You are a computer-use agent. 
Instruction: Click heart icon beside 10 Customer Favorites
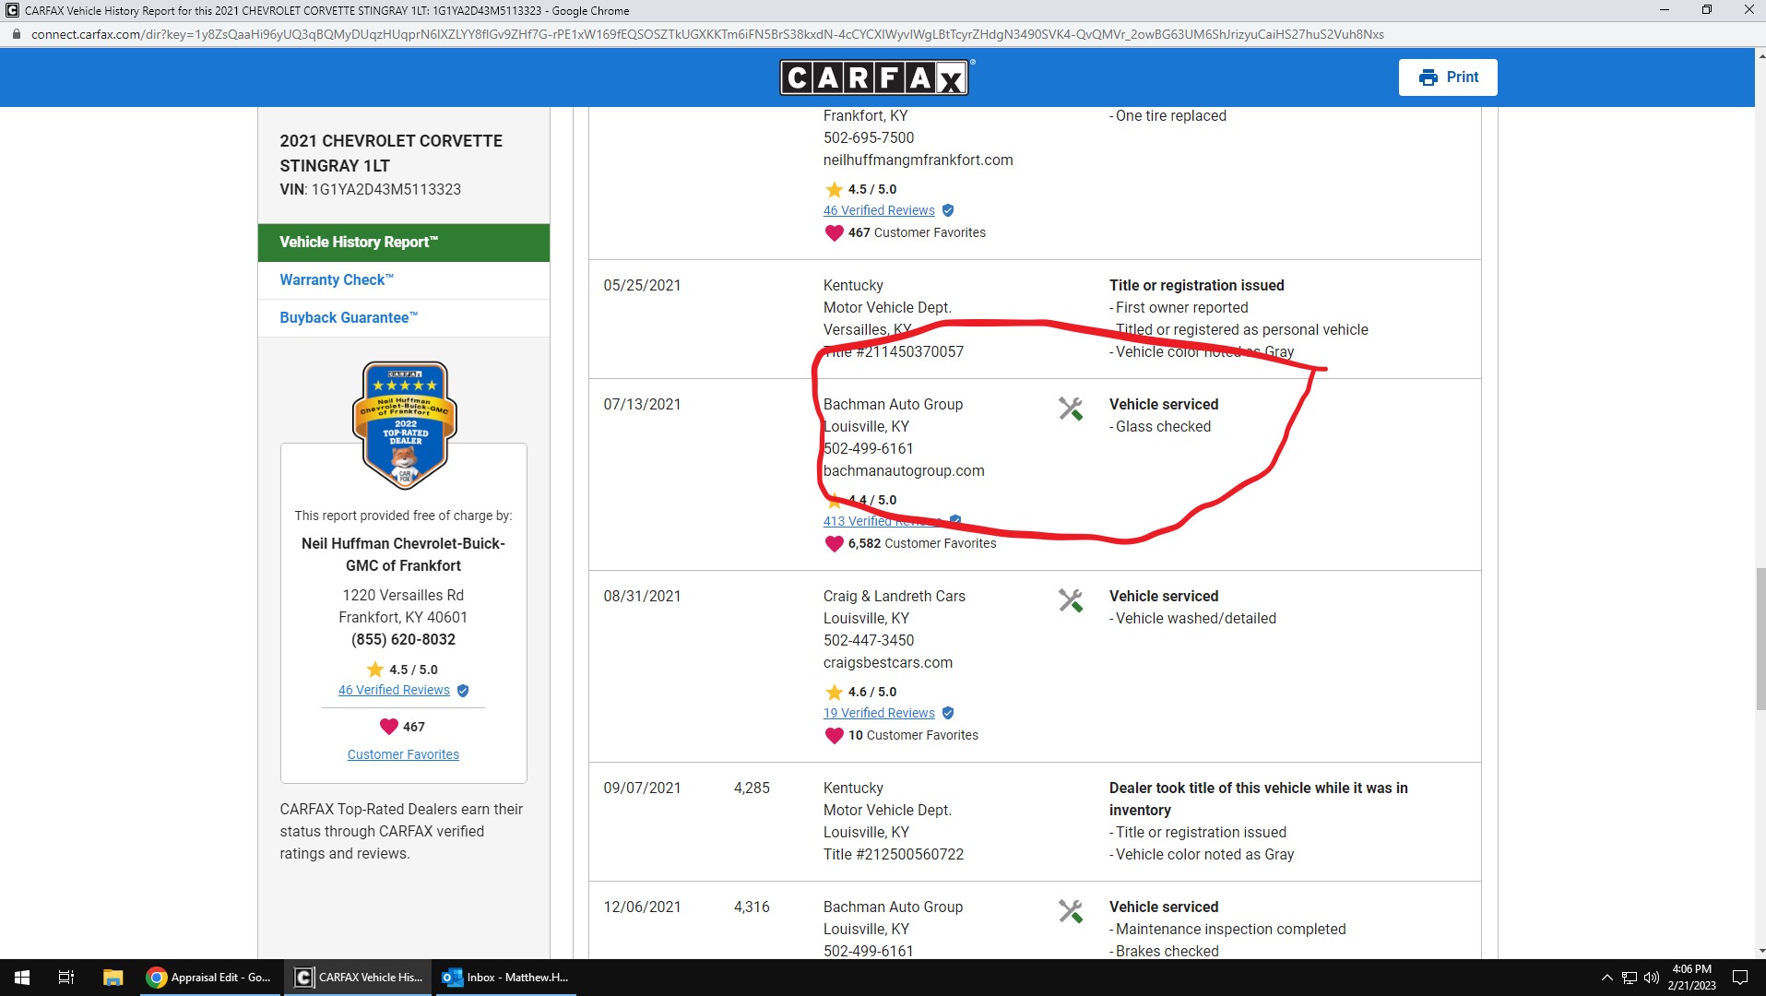[835, 736]
